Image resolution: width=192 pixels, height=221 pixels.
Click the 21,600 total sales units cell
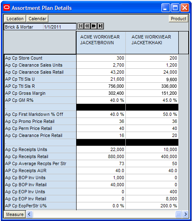101,79
